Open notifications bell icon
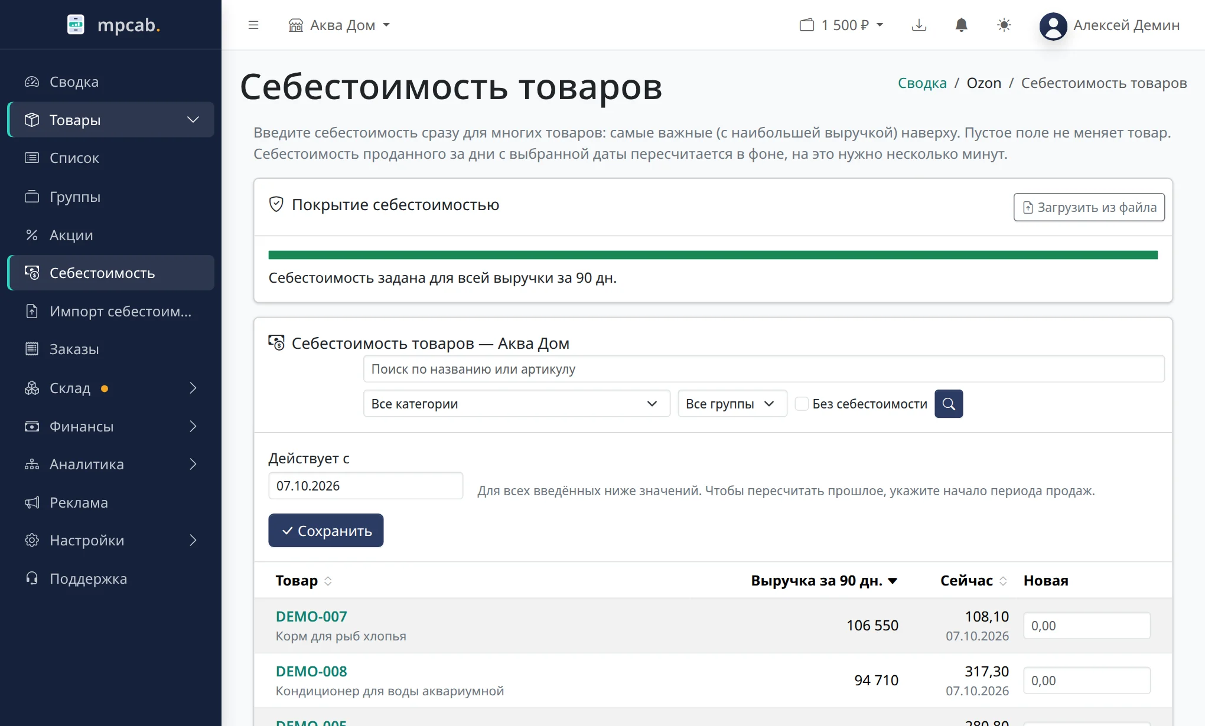The height and width of the screenshot is (726, 1205). click(x=962, y=25)
